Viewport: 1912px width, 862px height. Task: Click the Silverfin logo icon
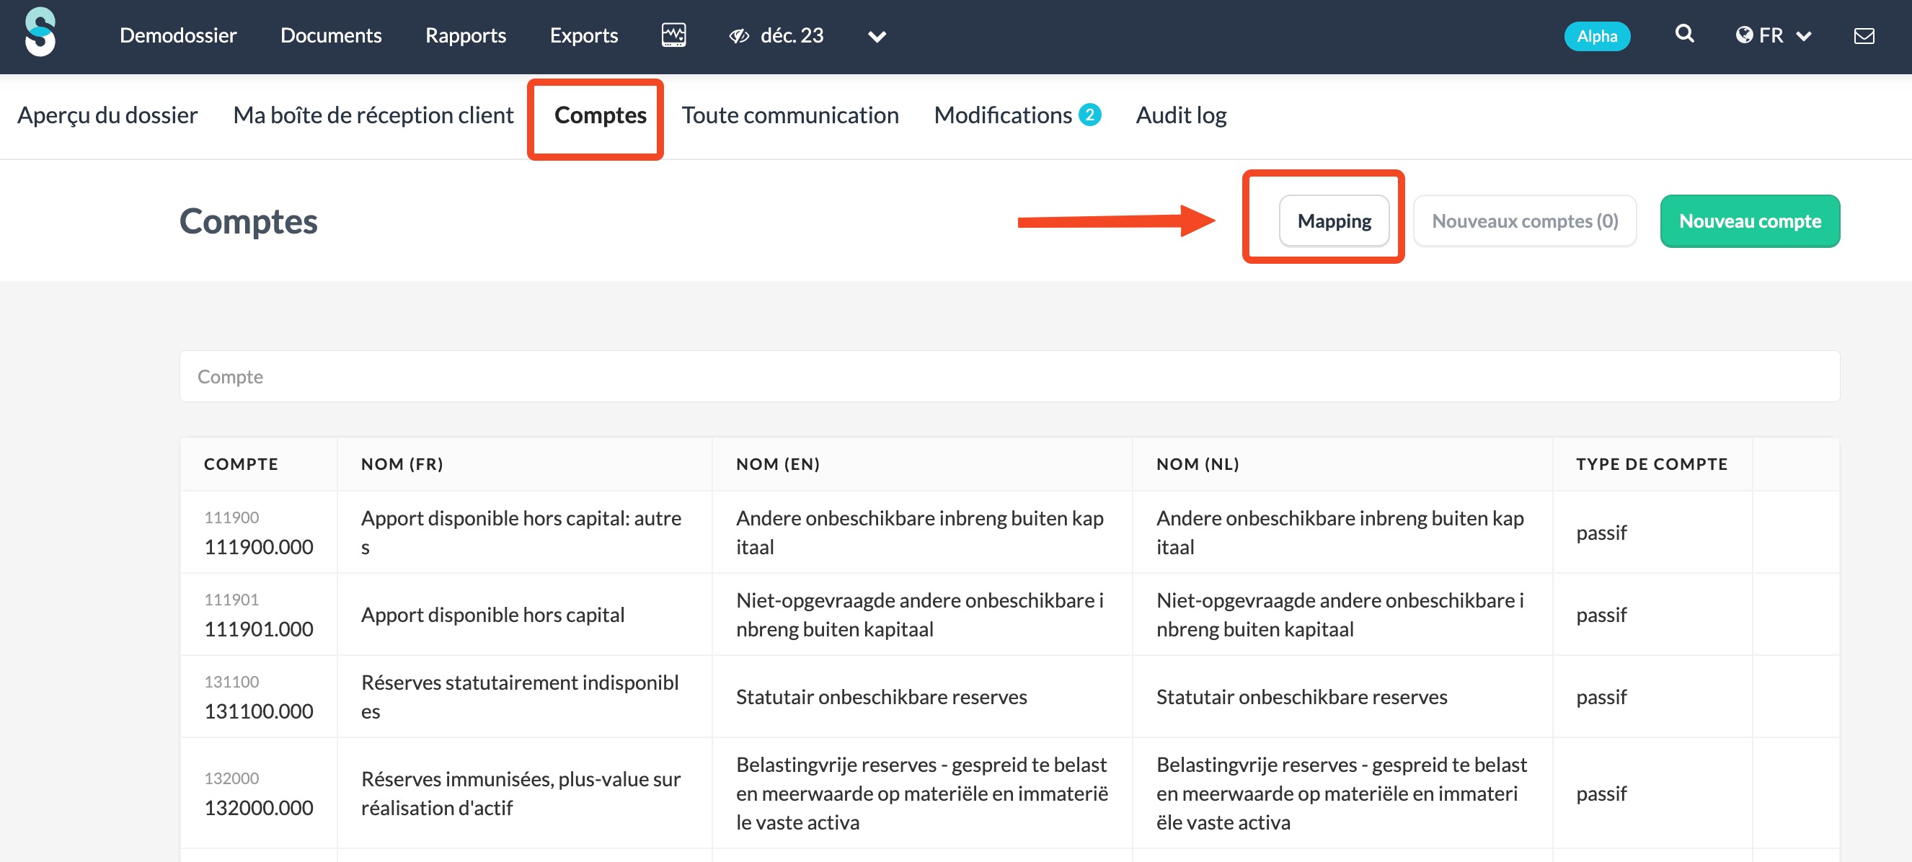pos(40,32)
